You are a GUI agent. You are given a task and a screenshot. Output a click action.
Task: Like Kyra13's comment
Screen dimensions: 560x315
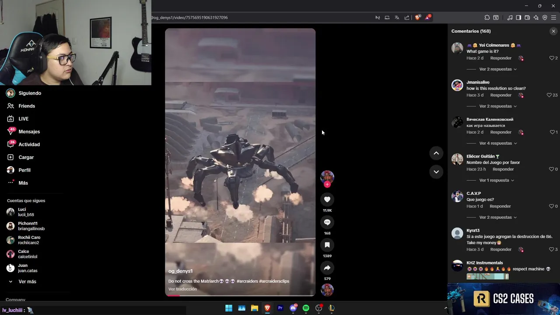coord(551,249)
